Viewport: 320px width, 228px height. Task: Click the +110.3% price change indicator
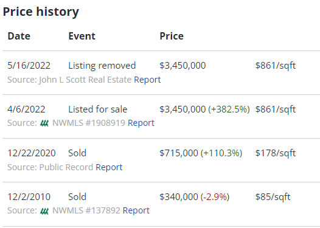pos(221,153)
